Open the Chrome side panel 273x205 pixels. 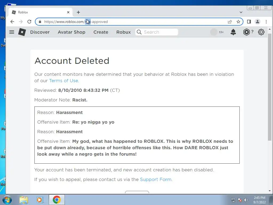[249, 22]
